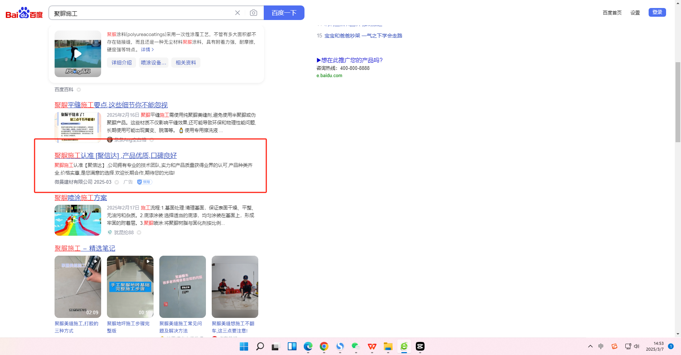
Task: Open camera image search
Action: [x=254, y=13]
